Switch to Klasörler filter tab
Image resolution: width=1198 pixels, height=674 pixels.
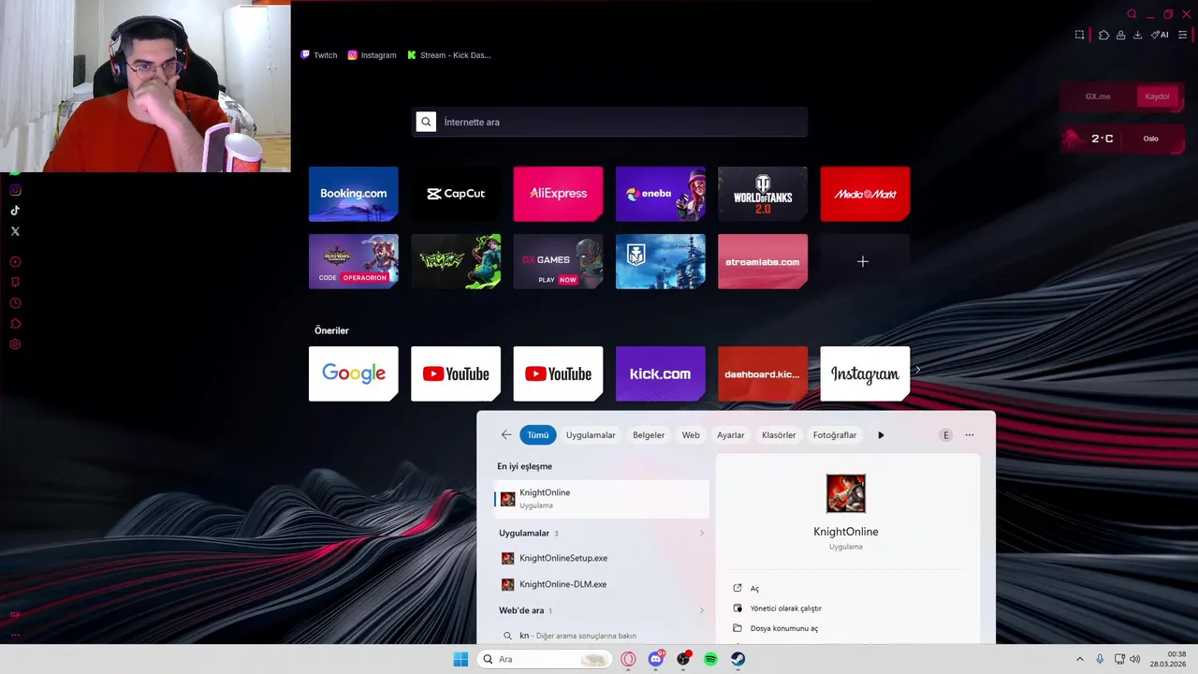779,435
